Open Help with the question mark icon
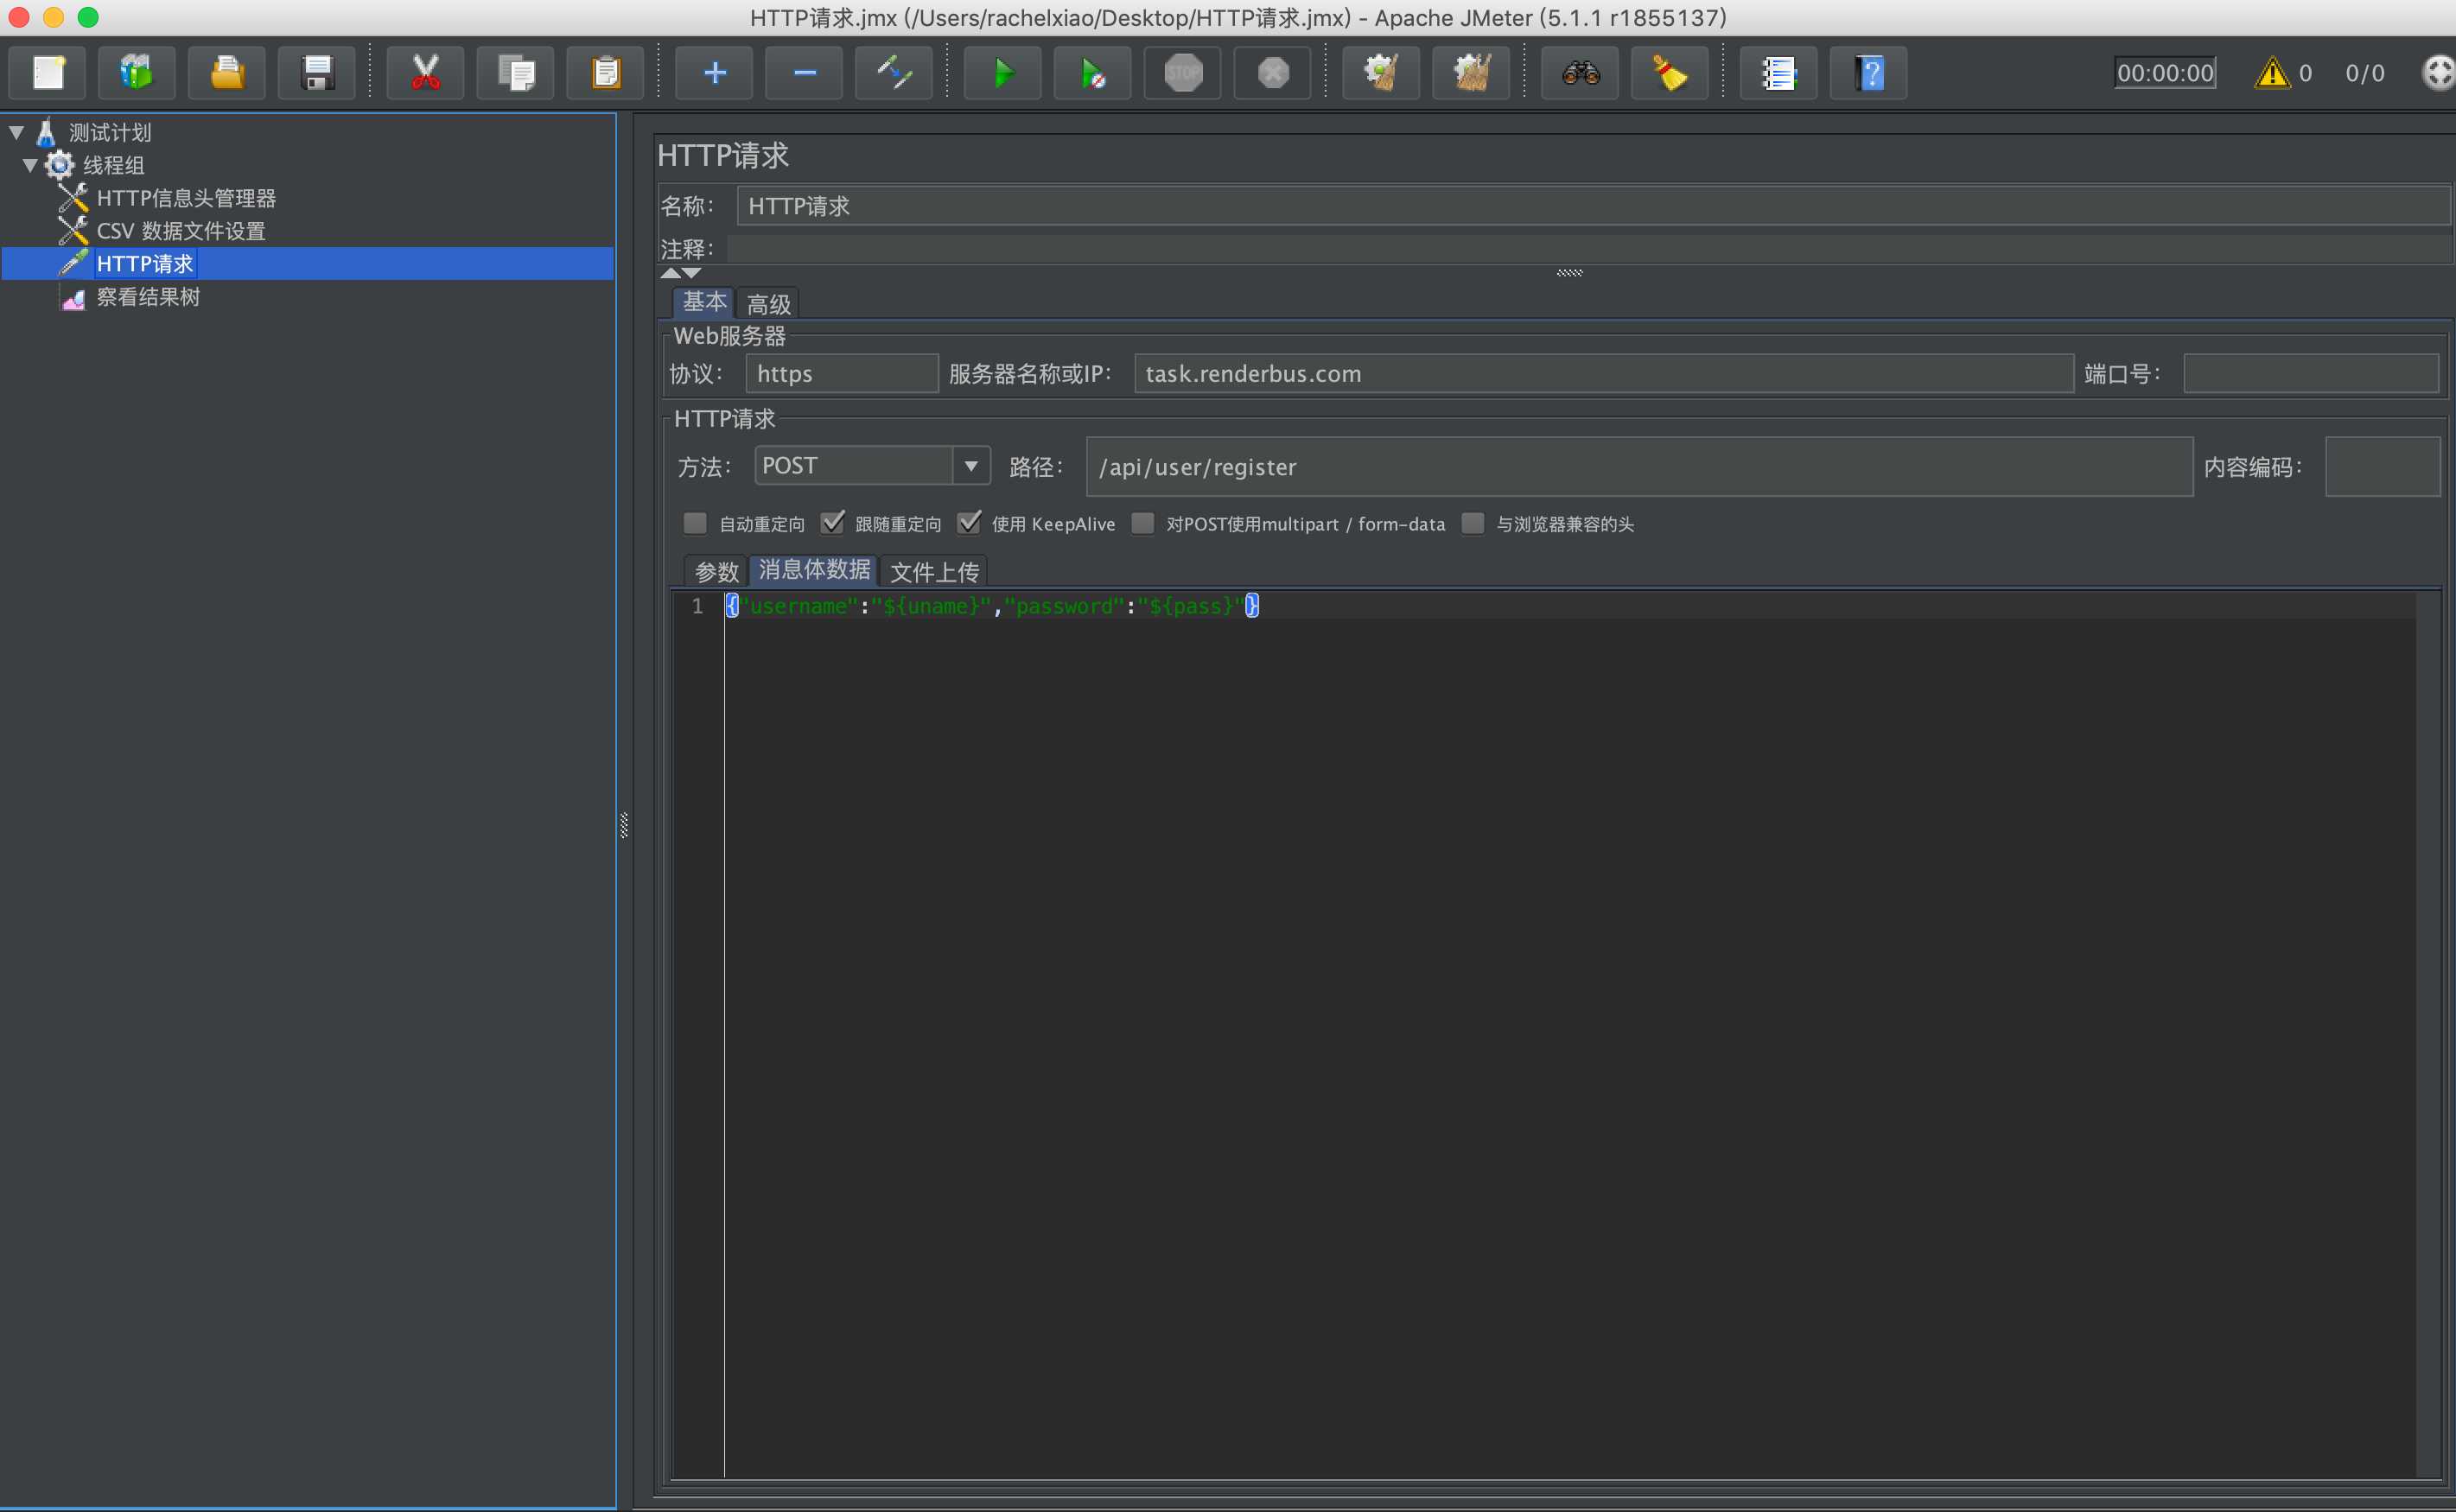 click(x=1869, y=73)
